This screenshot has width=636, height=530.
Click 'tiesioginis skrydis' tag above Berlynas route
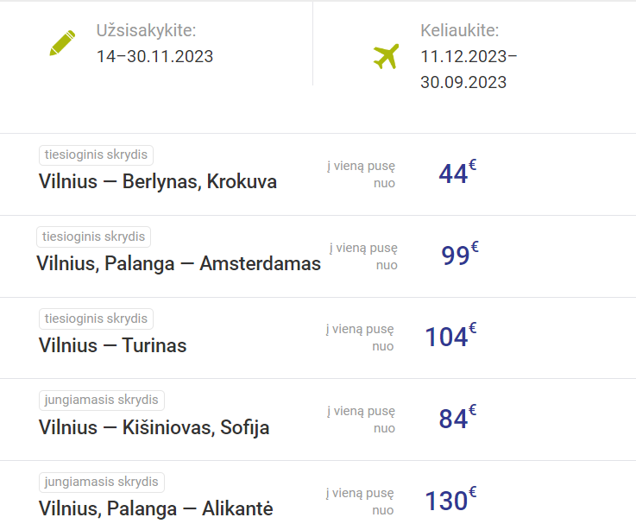96,155
